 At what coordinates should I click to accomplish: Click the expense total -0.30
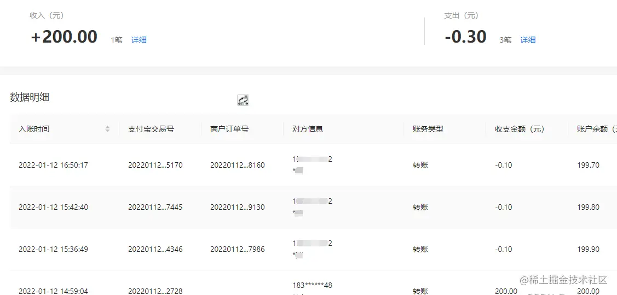coord(465,37)
